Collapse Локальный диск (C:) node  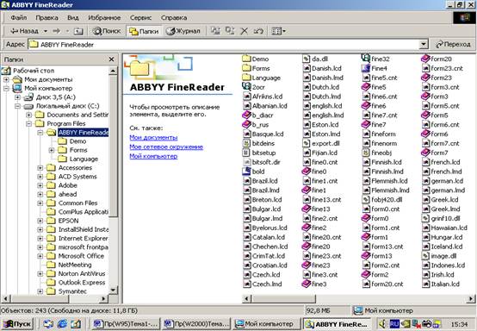(17, 106)
